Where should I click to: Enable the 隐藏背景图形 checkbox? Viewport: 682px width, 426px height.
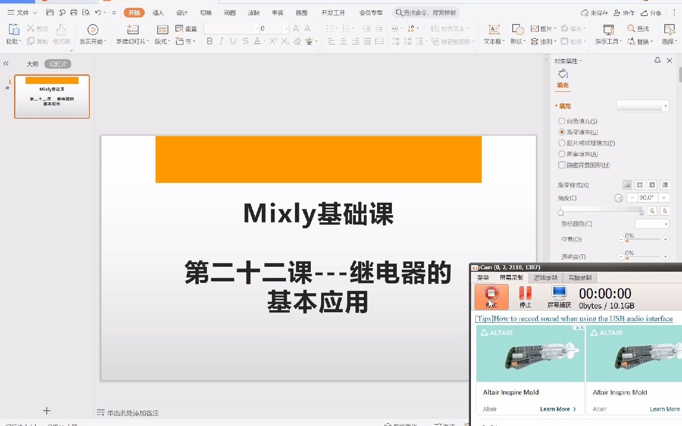point(562,165)
